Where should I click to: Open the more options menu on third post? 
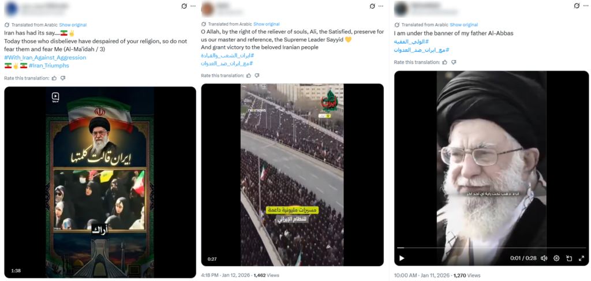(x=586, y=6)
